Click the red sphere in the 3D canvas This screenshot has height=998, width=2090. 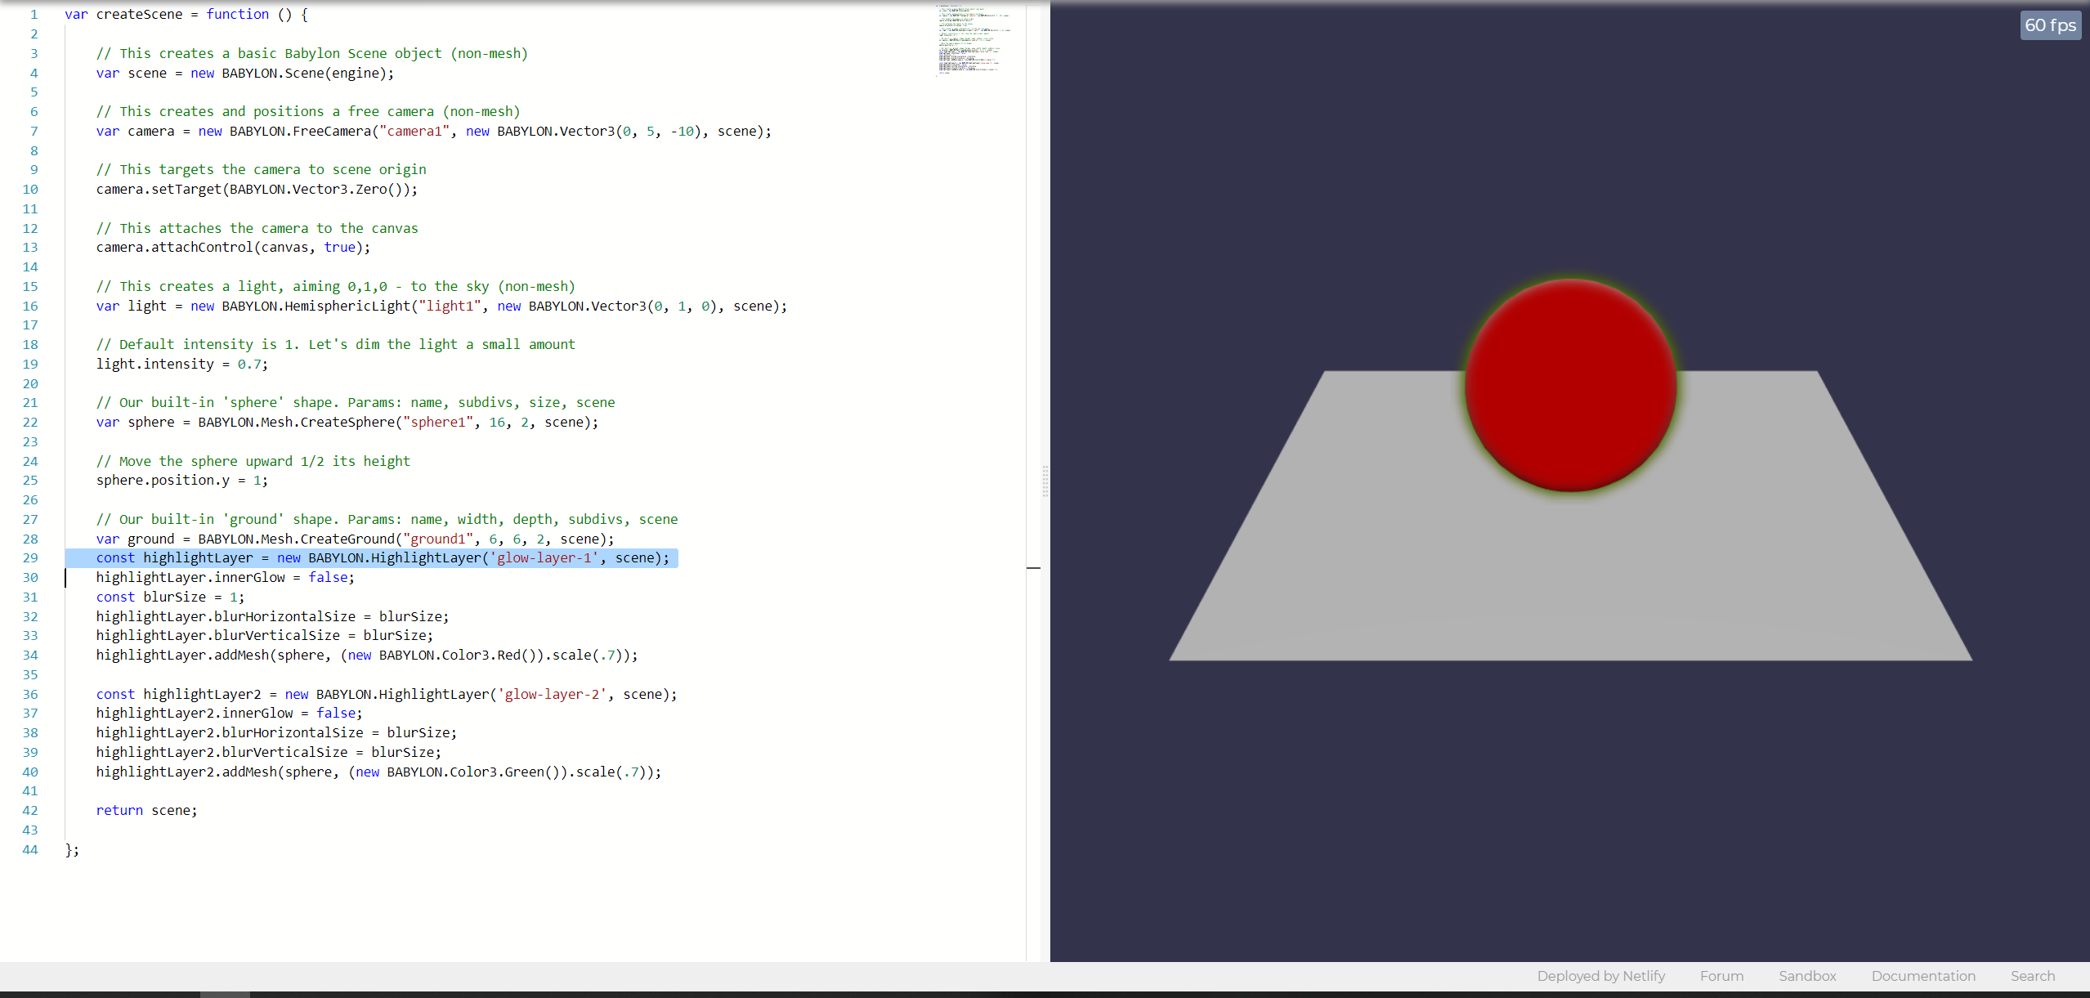(1570, 386)
